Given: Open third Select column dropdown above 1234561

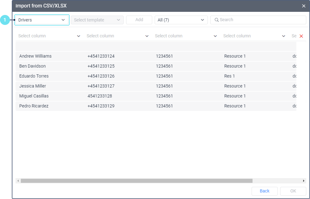Looking at the screenshot, I should click(186, 36).
